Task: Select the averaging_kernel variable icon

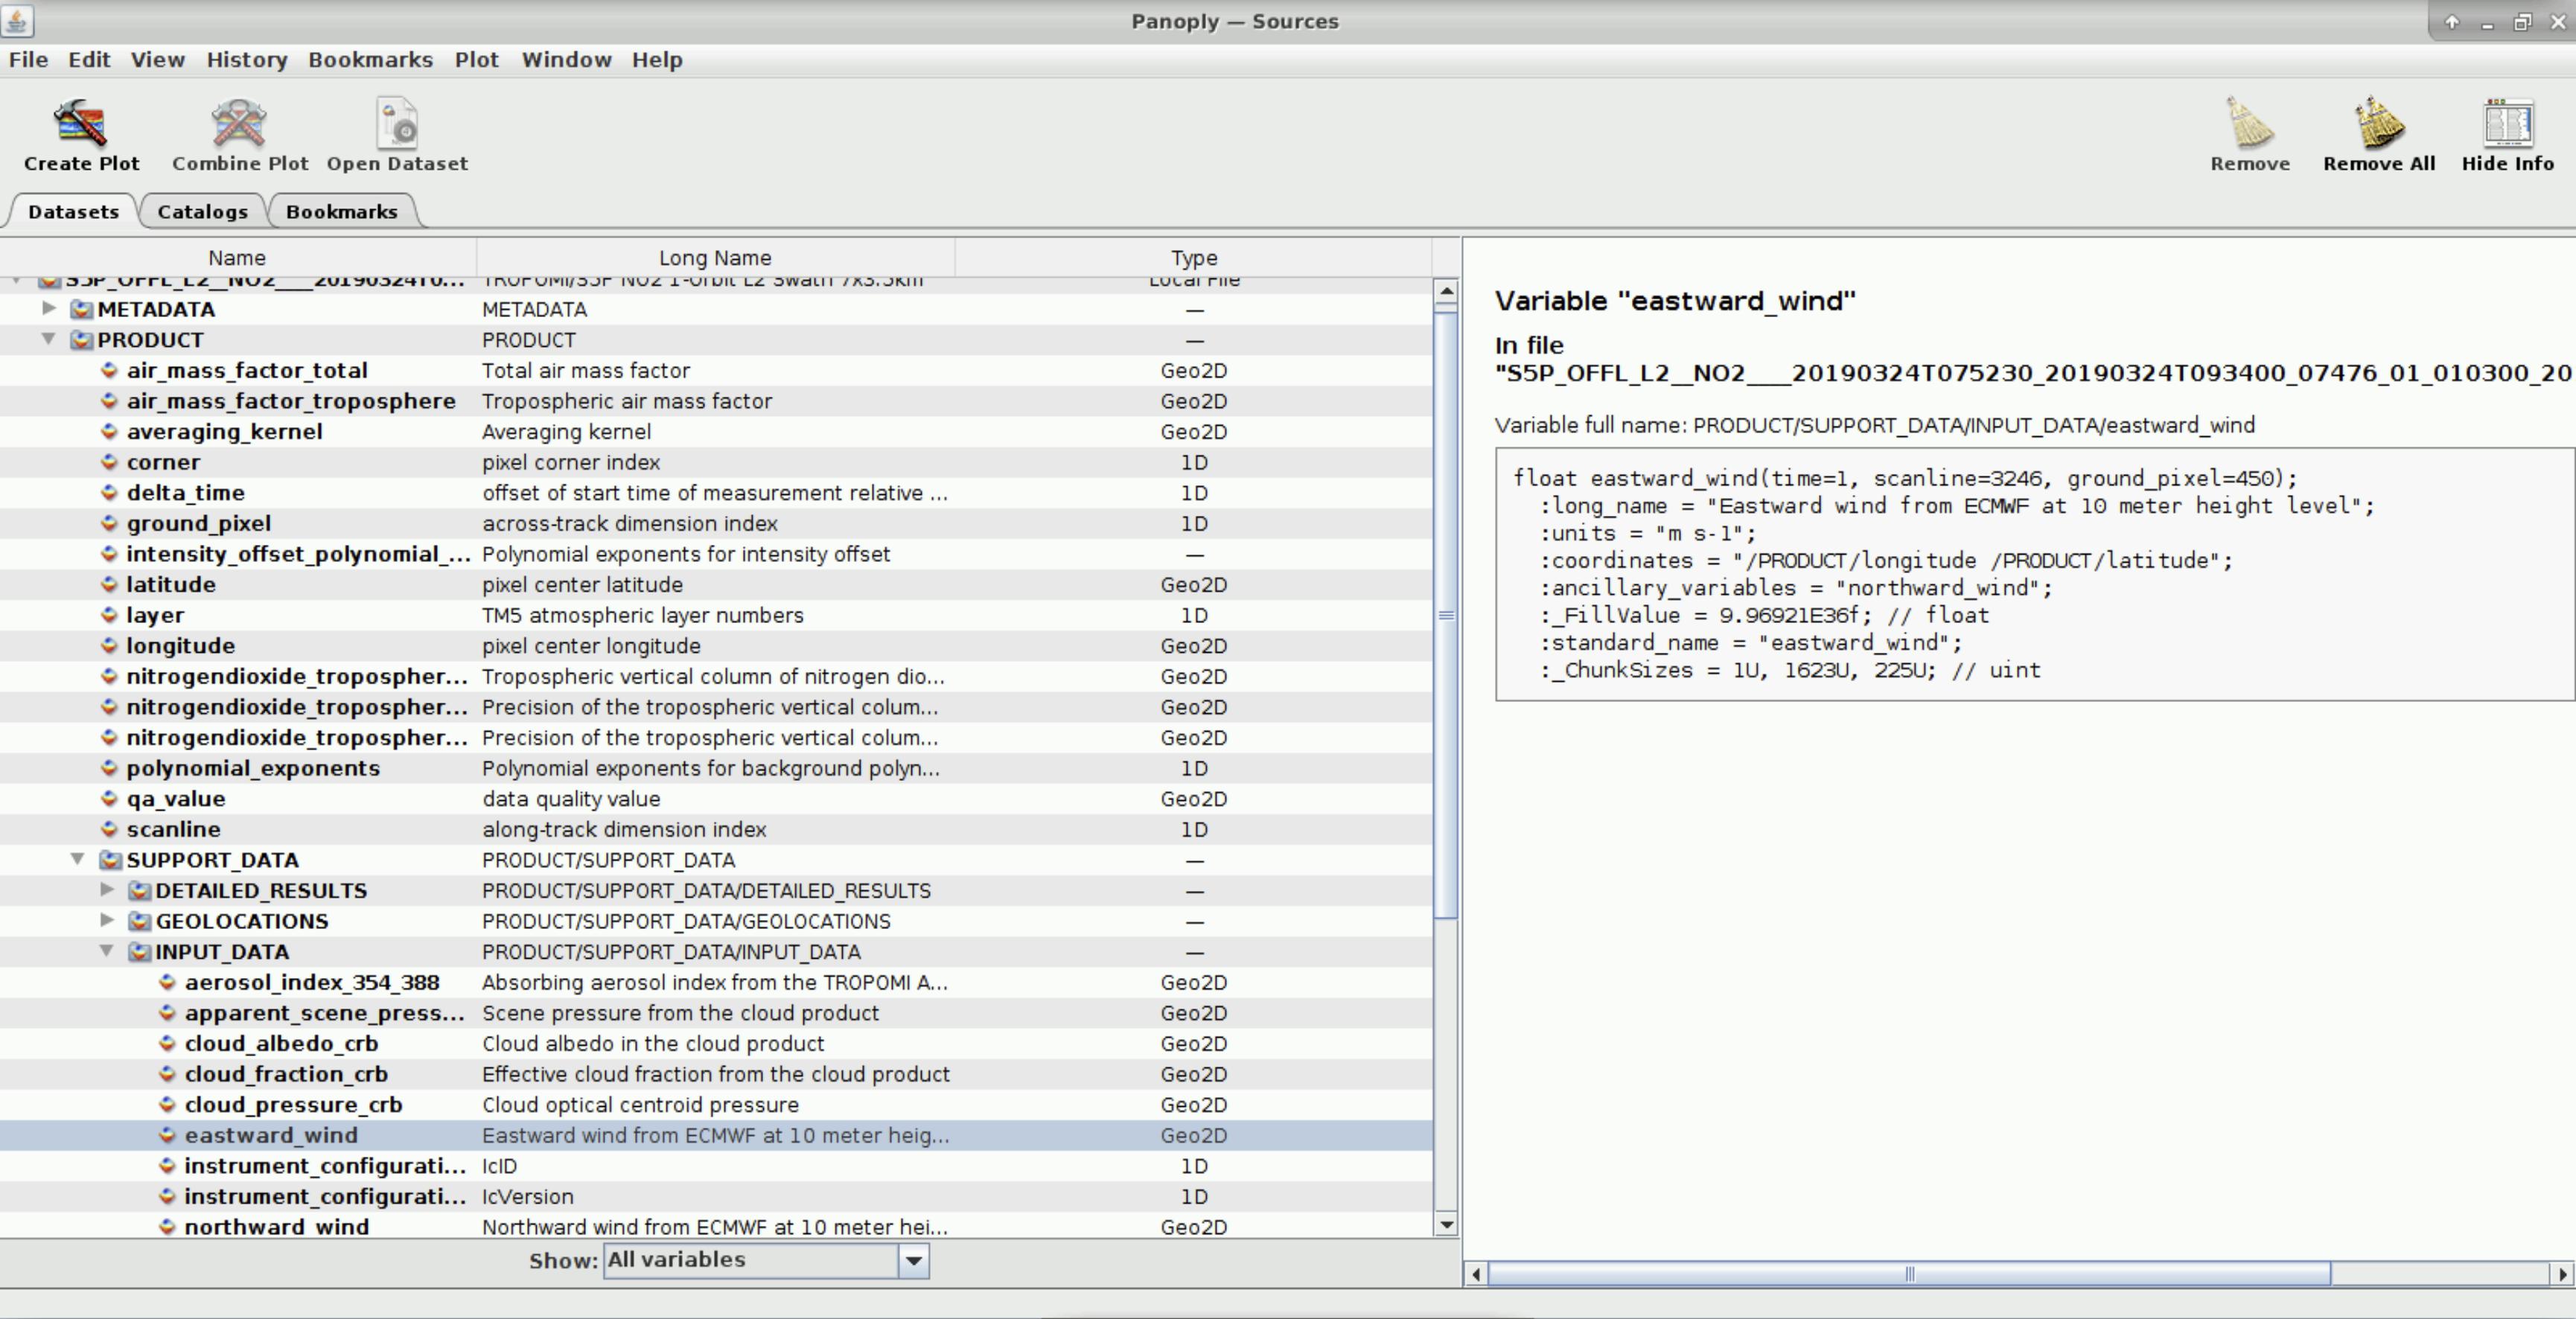Action: coord(109,431)
